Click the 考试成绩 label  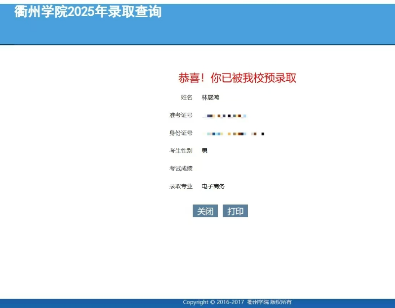pos(181,169)
